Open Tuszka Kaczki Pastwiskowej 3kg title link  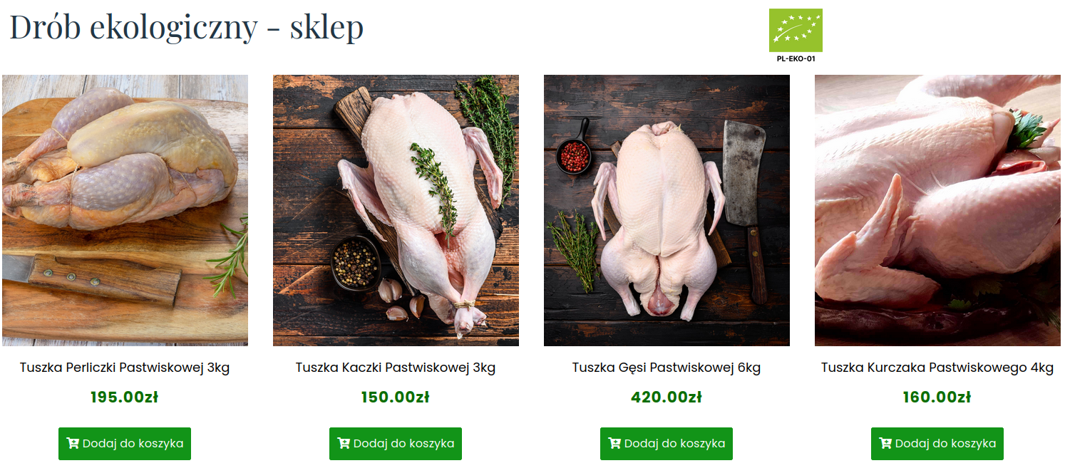pyautogui.click(x=396, y=368)
